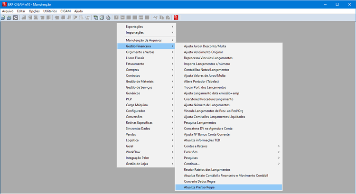The height and width of the screenshot is (194, 356).
Task: Open the Editar menu
Action: (21, 11)
